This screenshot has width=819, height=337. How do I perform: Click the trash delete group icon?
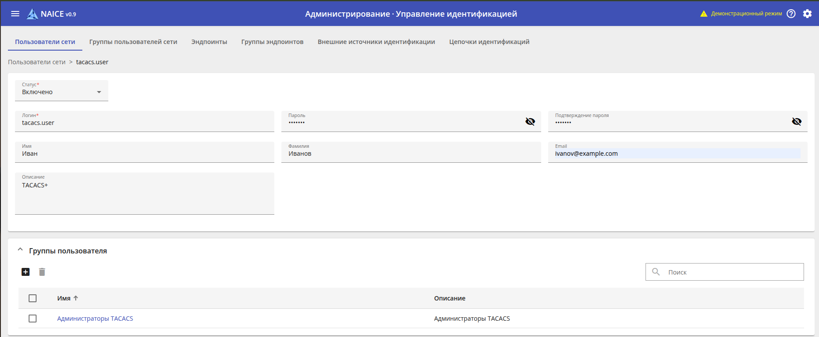pos(42,272)
